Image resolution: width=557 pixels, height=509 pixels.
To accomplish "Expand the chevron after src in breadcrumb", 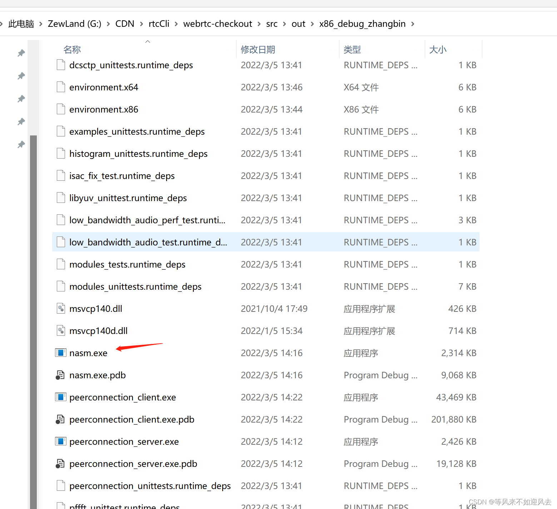I will pos(284,24).
